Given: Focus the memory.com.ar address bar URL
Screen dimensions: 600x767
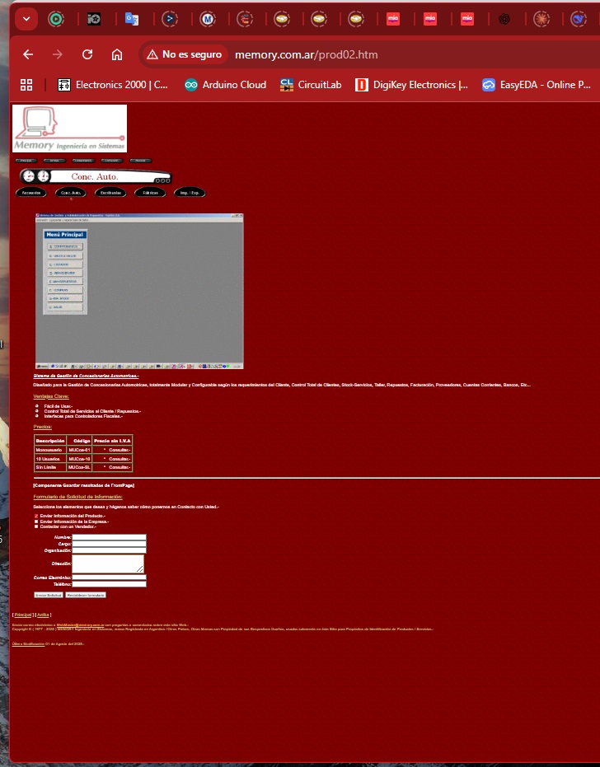Looking at the screenshot, I should point(307,54).
